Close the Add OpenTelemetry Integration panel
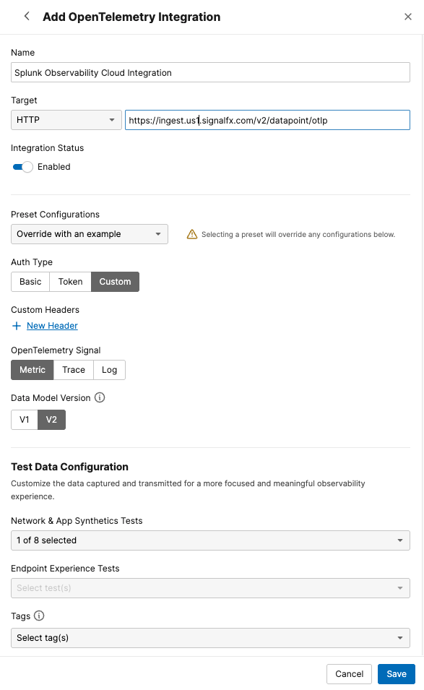Screen dimensions: 424x690 [x=407, y=17]
